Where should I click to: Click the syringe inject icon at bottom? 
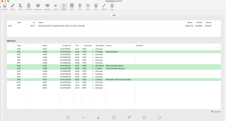129,117
